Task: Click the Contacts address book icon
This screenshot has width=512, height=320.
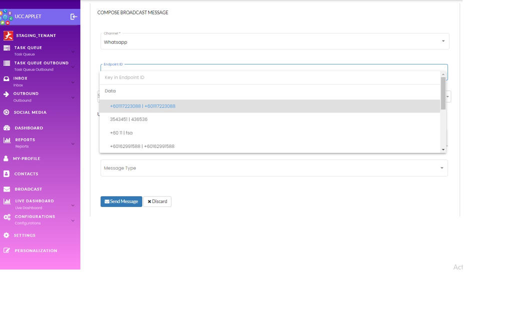Action: click(x=6, y=174)
